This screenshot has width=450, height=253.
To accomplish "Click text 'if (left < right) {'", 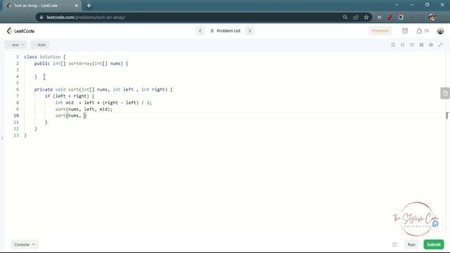I will tap(70, 96).
